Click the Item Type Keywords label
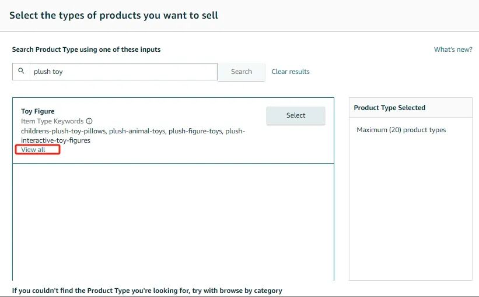The image size is (479, 297). [x=53, y=121]
